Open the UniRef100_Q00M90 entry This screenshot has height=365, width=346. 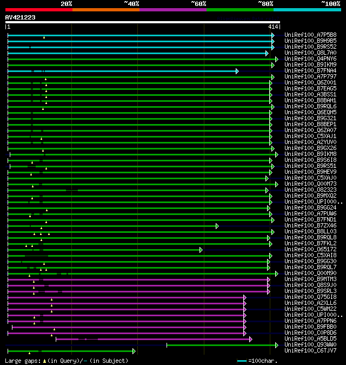(x=310, y=273)
